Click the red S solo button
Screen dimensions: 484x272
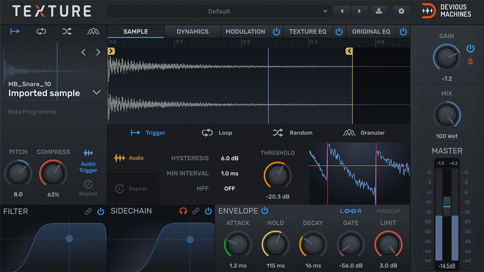pos(470,62)
